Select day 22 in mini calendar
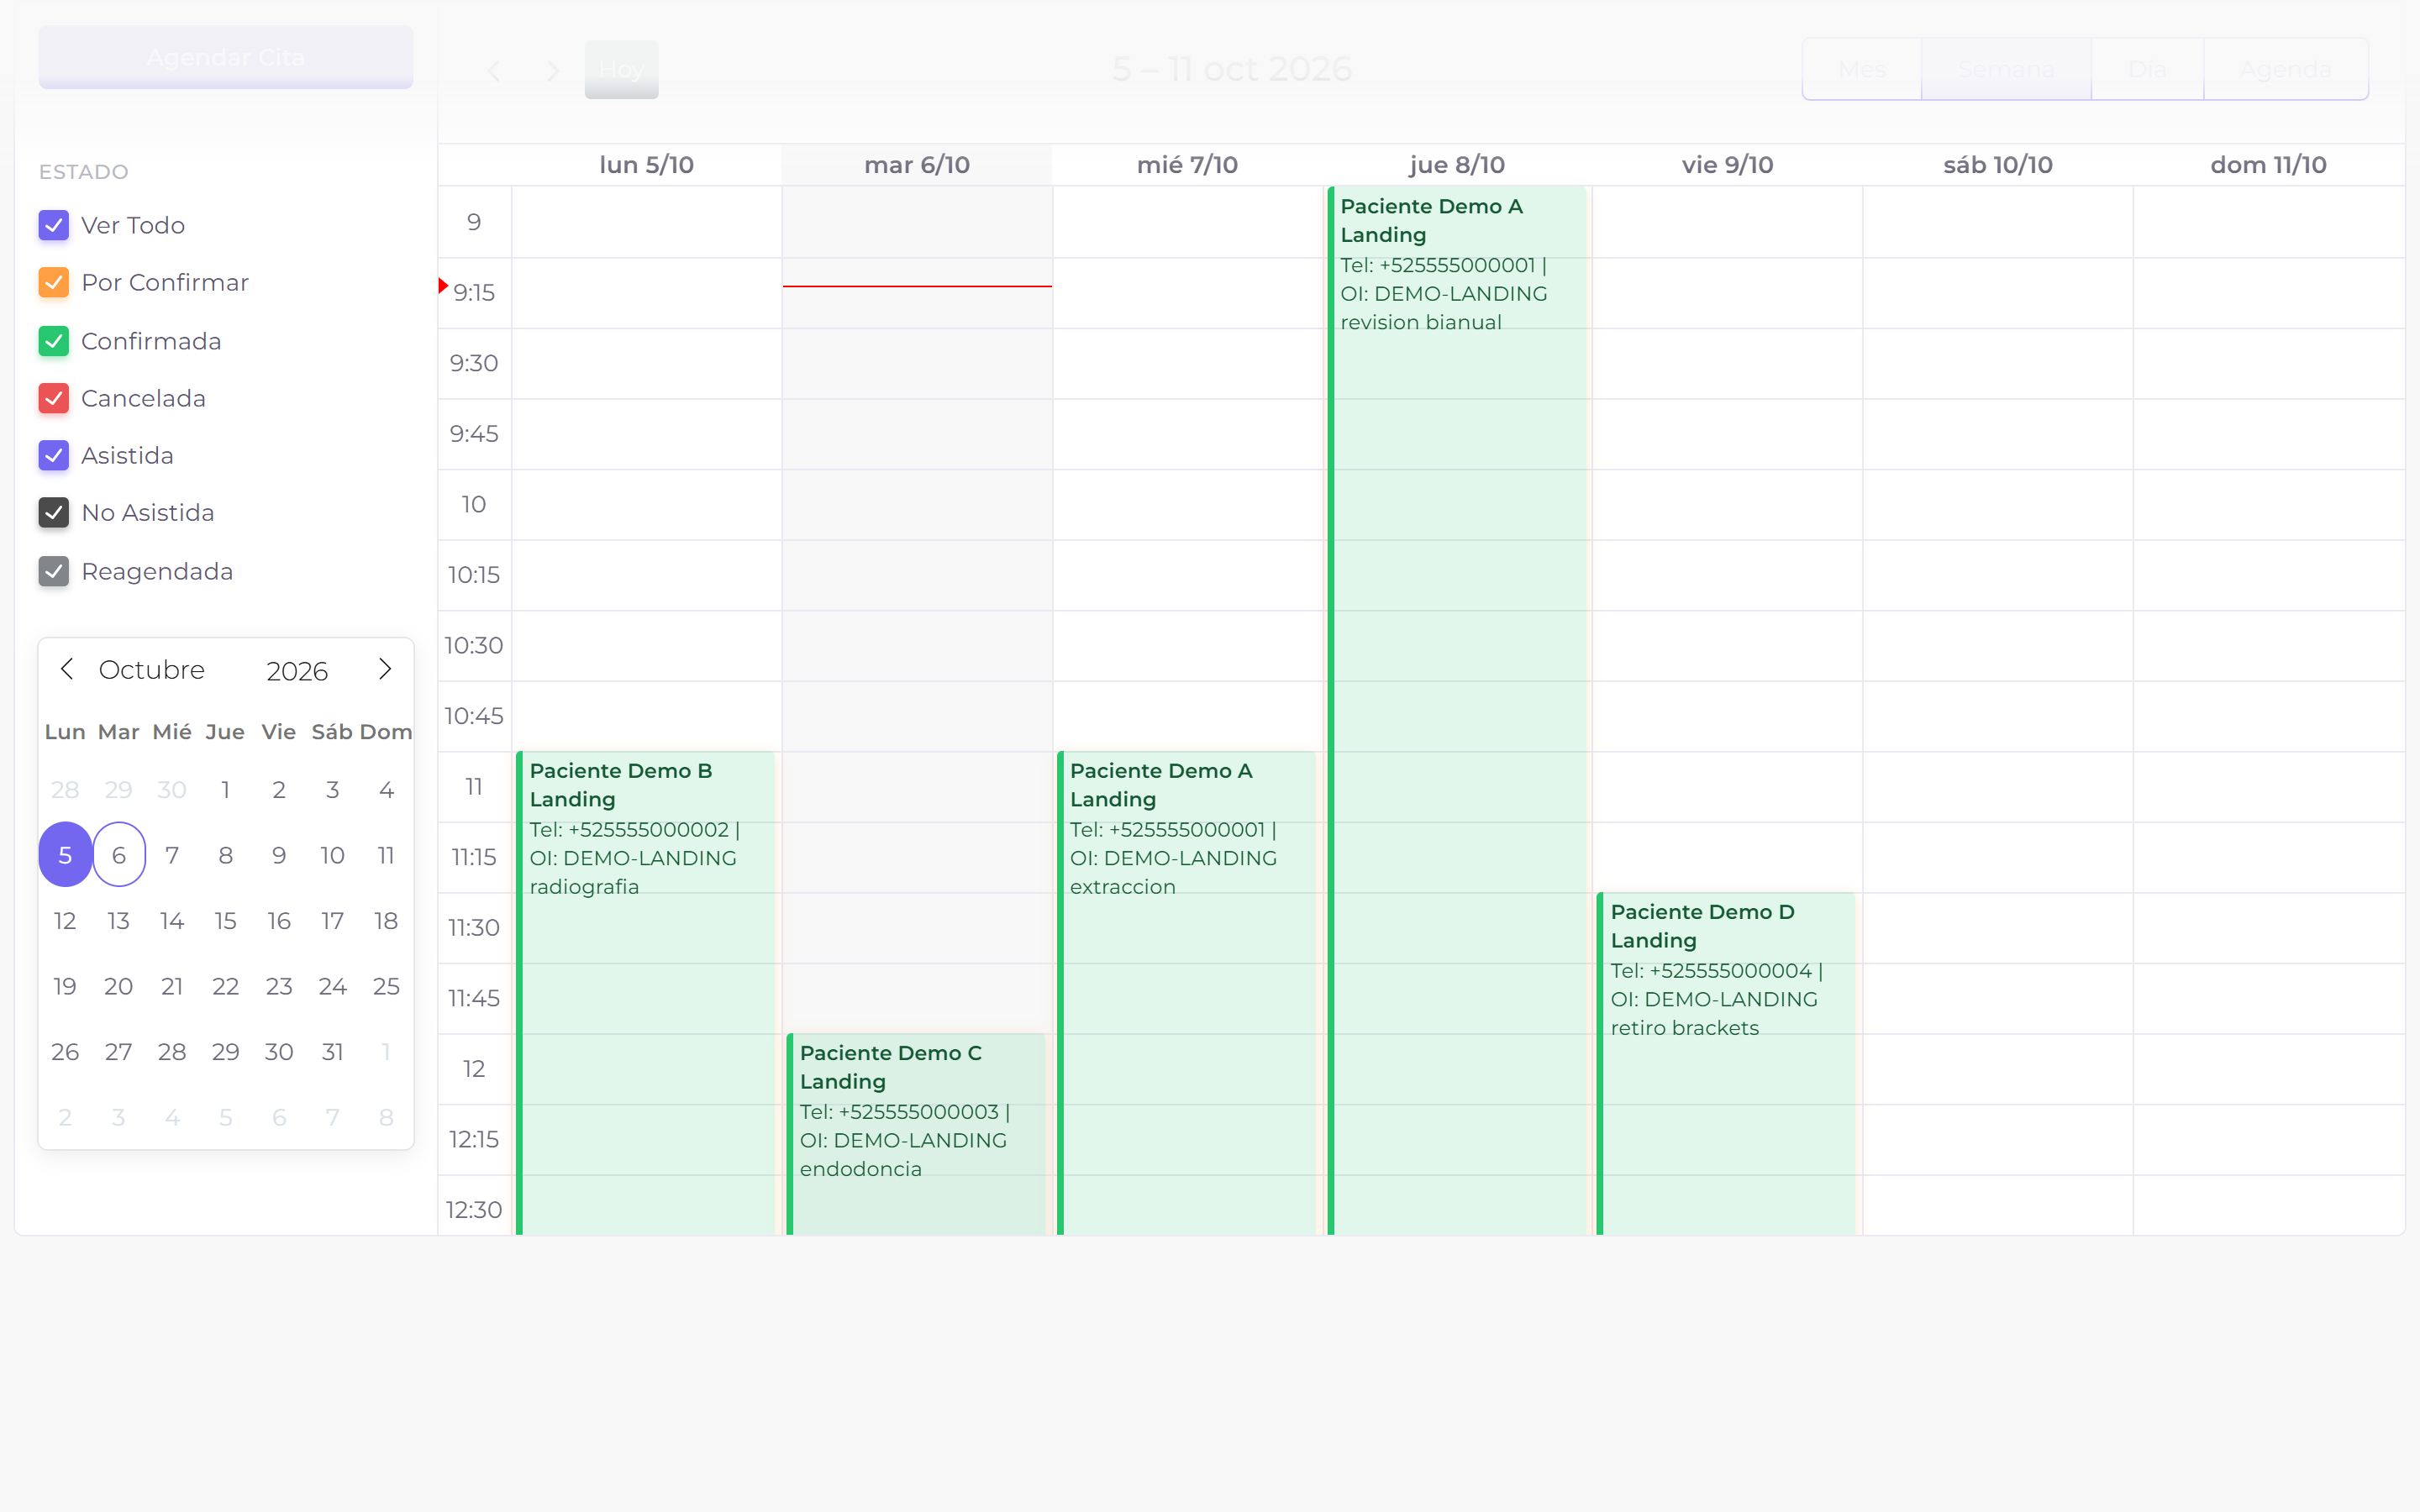Screen dimensions: 2420x1512 [226, 987]
